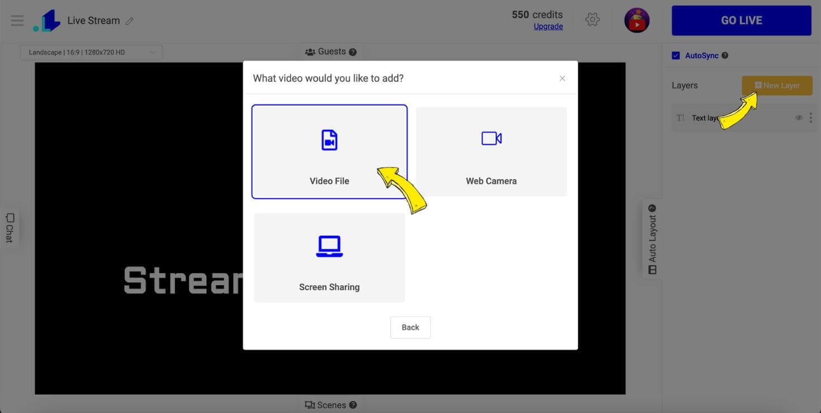Viewport: 821px width, 413px height.
Task: Click the YouTube channel avatar icon
Action: [637, 20]
